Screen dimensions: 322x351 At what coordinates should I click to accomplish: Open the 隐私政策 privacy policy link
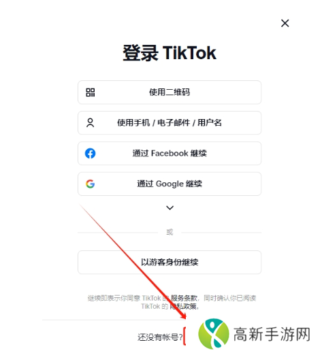183,307
